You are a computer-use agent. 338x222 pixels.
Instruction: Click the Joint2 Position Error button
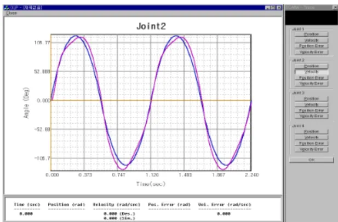coord(311,78)
